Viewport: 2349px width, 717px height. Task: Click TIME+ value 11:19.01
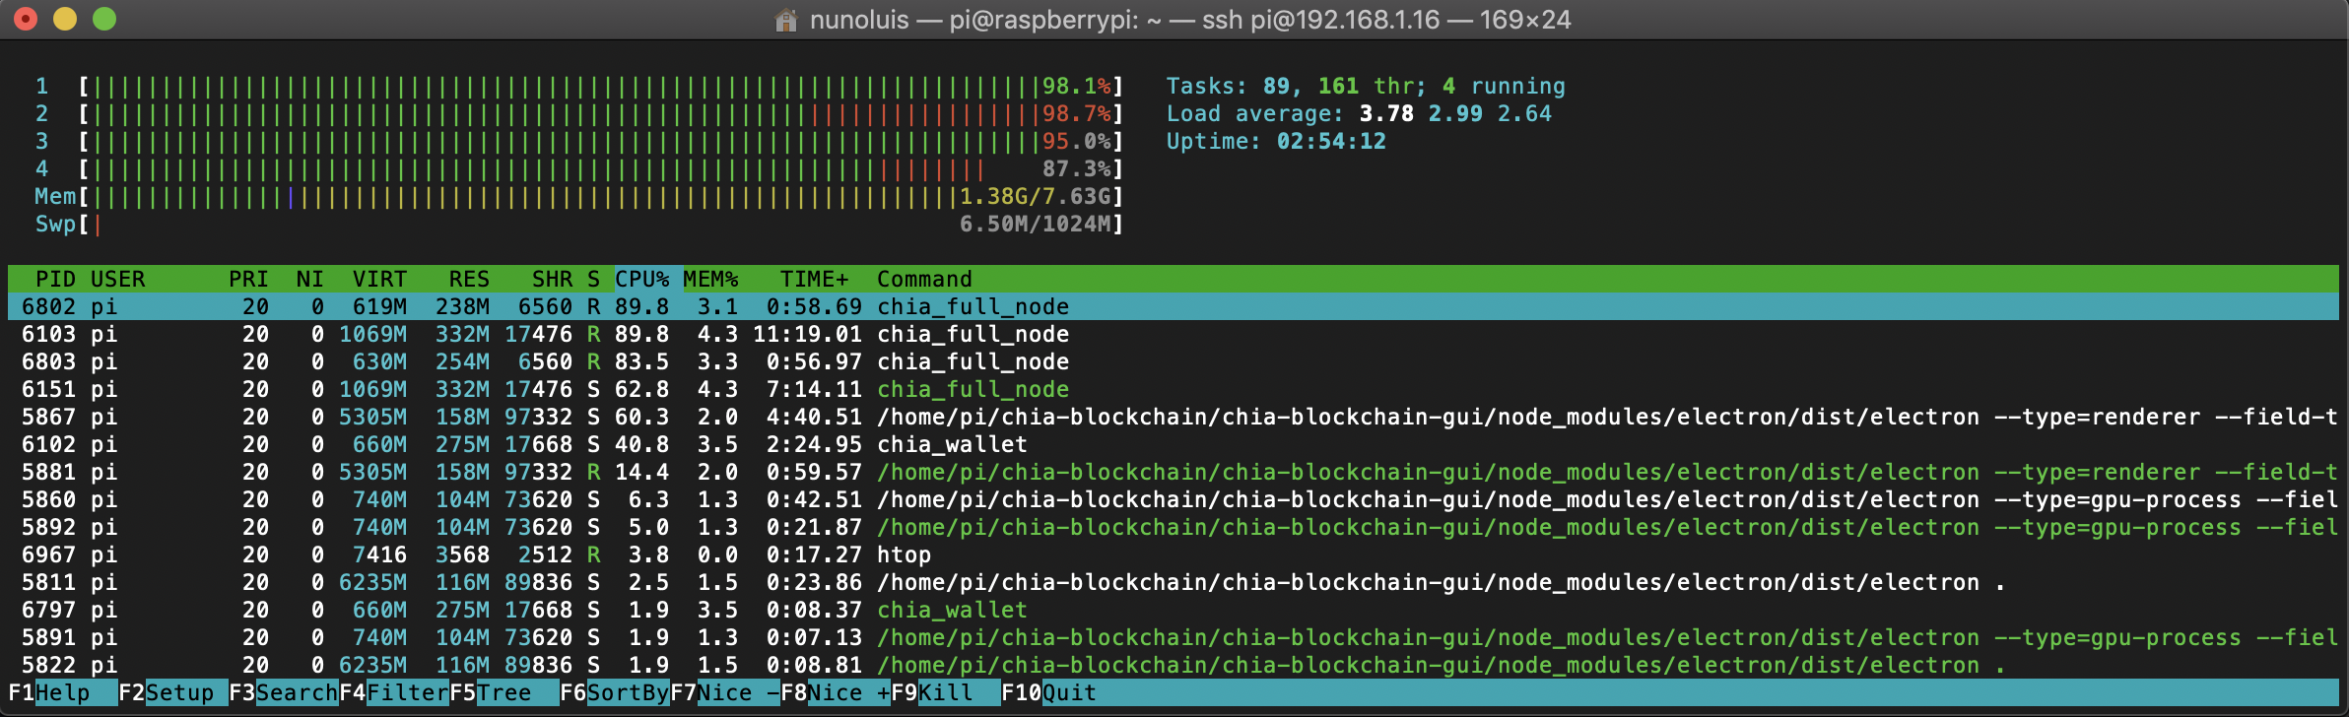807,334
